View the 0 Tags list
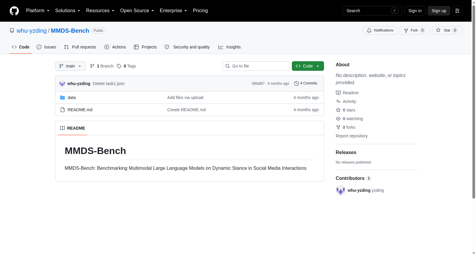This screenshot has height=256, width=476. [x=126, y=66]
